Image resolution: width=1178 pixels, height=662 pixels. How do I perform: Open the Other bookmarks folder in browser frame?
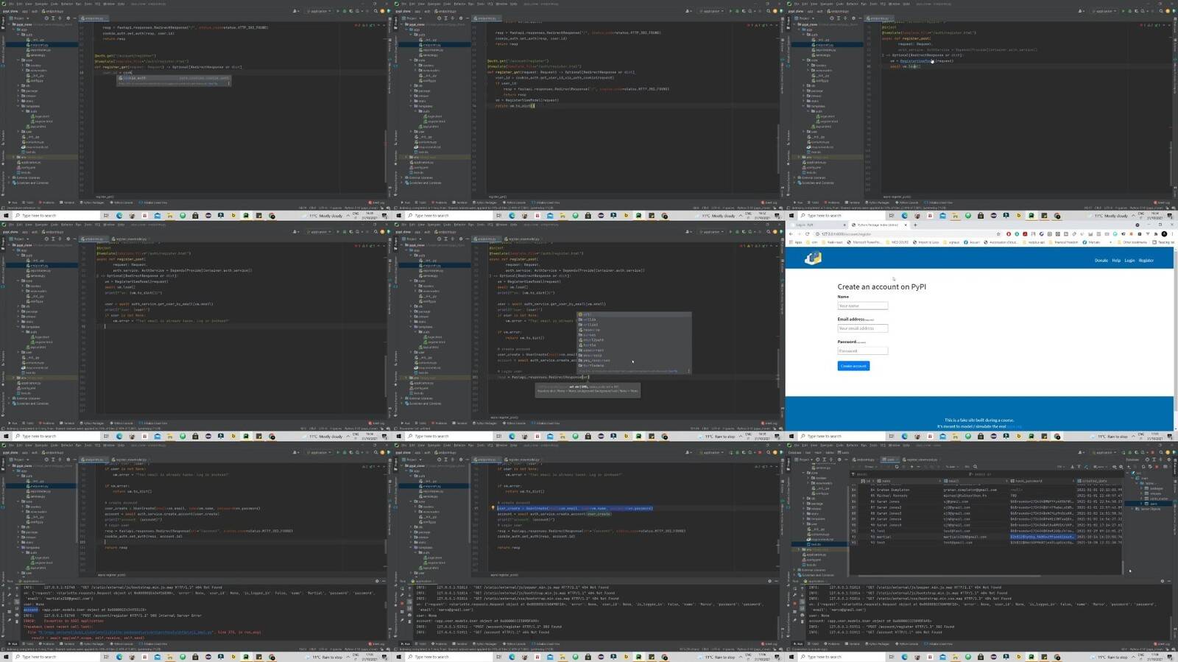(1132, 242)
